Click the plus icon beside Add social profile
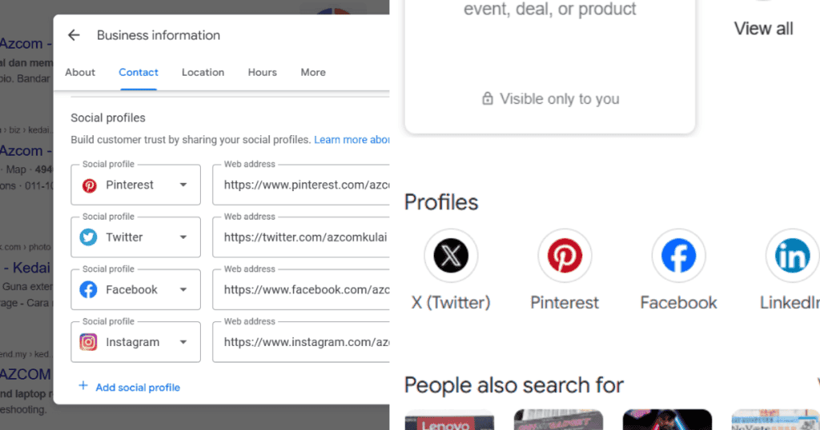Image resolution: width=820 pixels, height=430 pixels. point(83,387)
